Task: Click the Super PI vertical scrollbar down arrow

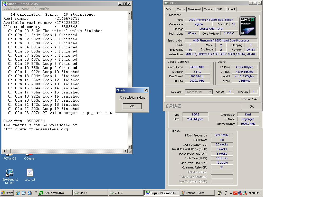Action: [x=130, y=147]
